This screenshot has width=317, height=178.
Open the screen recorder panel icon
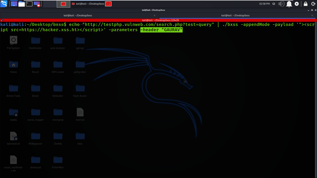[x=37, y=4]
